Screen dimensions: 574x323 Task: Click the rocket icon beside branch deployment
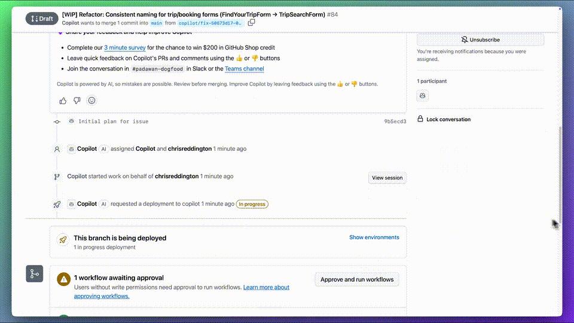tap(63, 240)
